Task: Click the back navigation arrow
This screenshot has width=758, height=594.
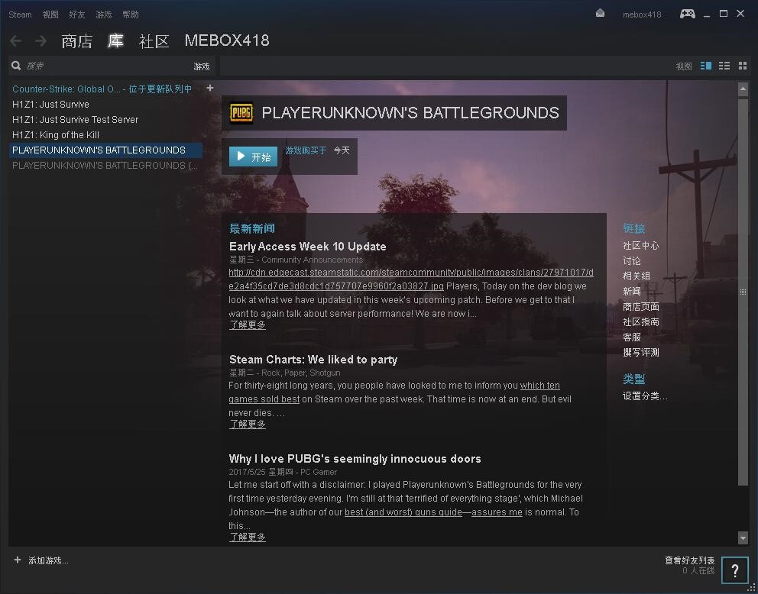Action: (15, 40)
